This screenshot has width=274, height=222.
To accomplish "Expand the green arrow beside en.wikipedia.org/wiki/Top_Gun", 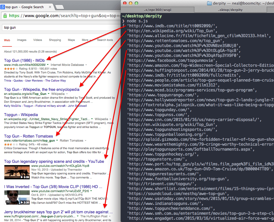I will [49, 94].
